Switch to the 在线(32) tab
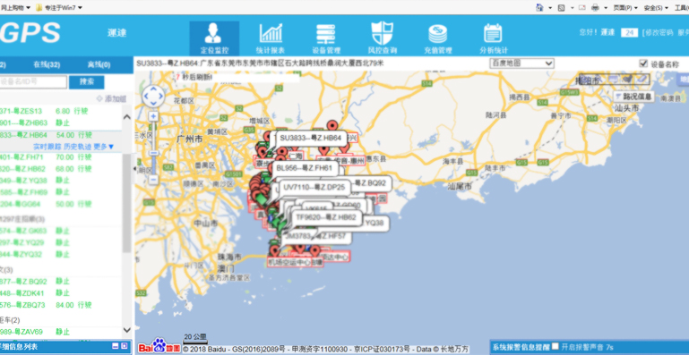The height and width of the screenshot is (355, 689). 47,65
